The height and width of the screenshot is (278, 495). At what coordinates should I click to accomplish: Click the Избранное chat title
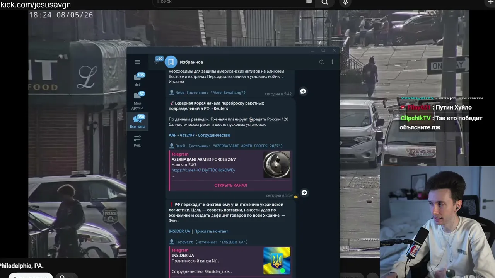point(191,62)
